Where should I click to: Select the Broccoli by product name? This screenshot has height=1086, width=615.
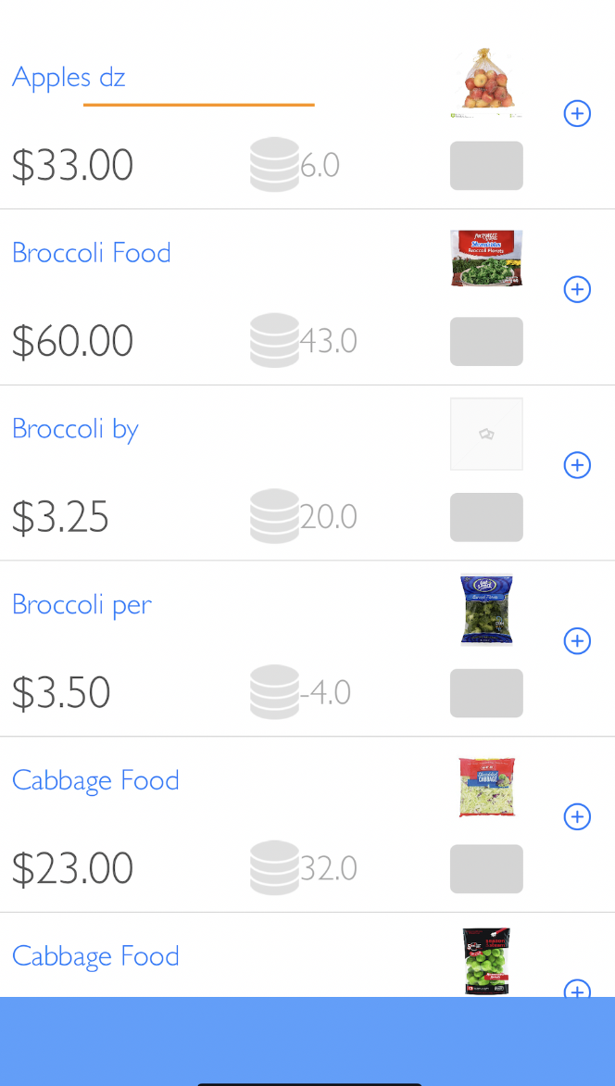75,429
